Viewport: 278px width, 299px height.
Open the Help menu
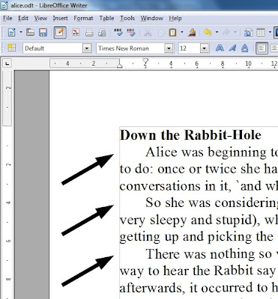(x=175, y=18)
